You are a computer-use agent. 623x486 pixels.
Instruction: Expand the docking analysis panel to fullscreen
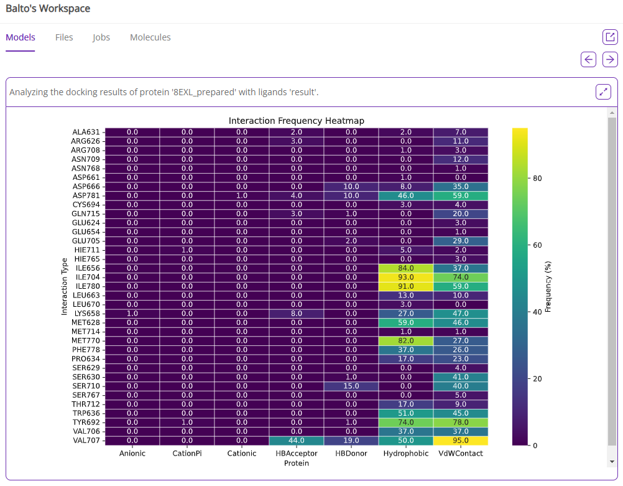(603, 92)
